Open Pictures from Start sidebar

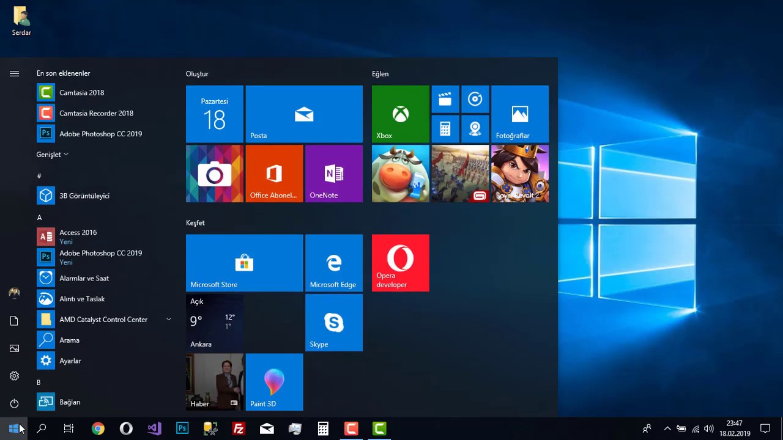coord(14,348)
